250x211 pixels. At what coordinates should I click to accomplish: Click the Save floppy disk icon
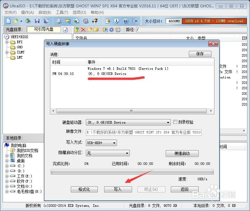[37, 21]
